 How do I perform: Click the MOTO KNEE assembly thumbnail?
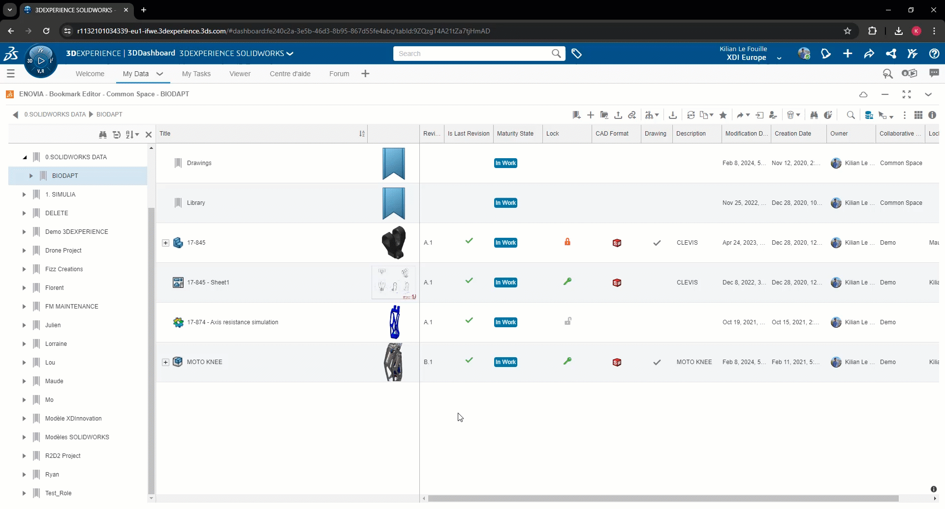click(394, 362)
